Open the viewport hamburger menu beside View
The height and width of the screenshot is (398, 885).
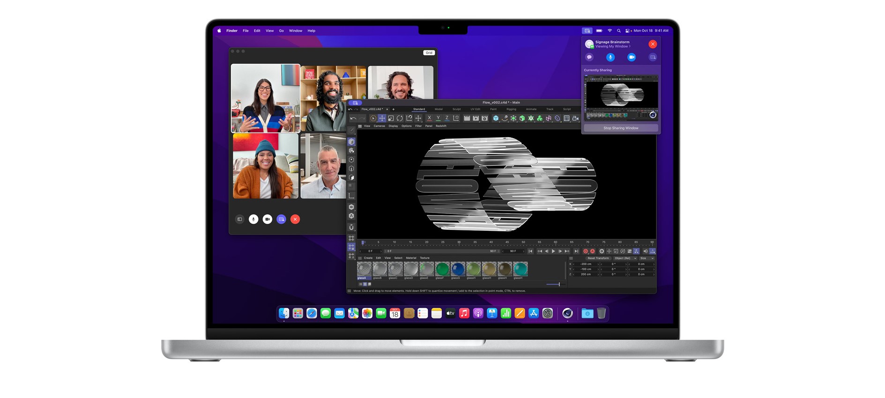360,126
